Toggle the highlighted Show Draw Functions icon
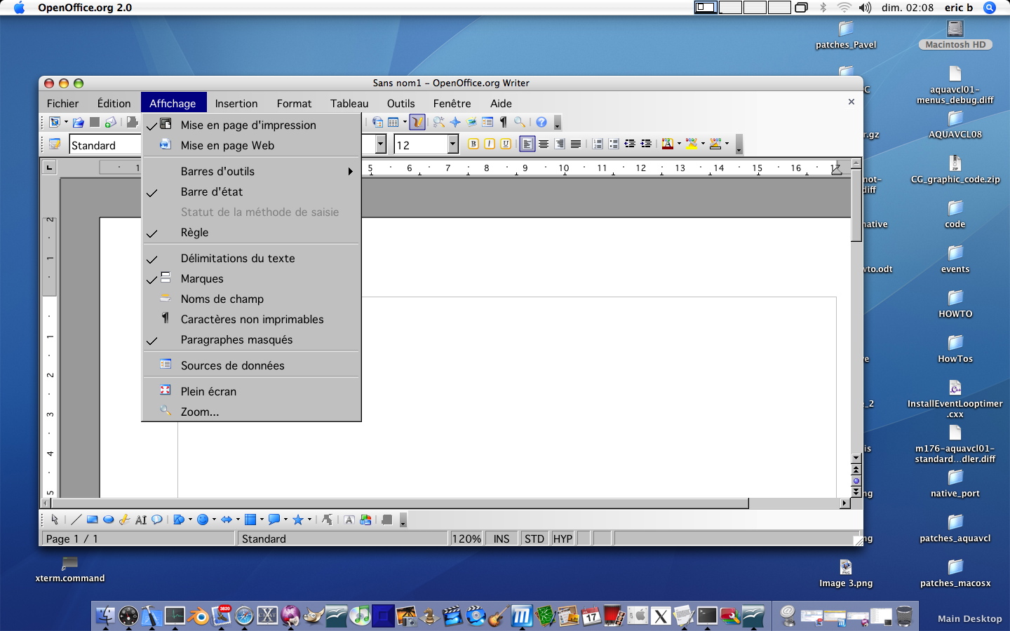1010x631 pixels. 417,122
